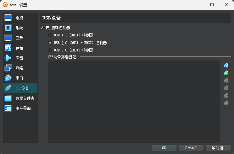Viewport: 234px width, 154px height.
Task: Click add USB filter from device icon
Action: (x=226, y=73)
